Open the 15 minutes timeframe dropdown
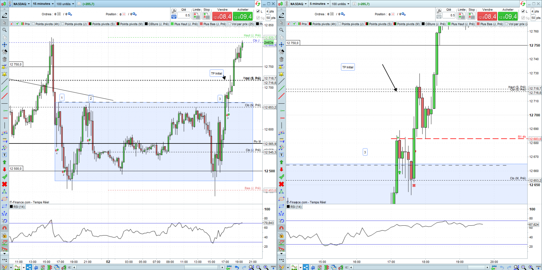The height and width of the screenshot is (270, 542). 43,4
